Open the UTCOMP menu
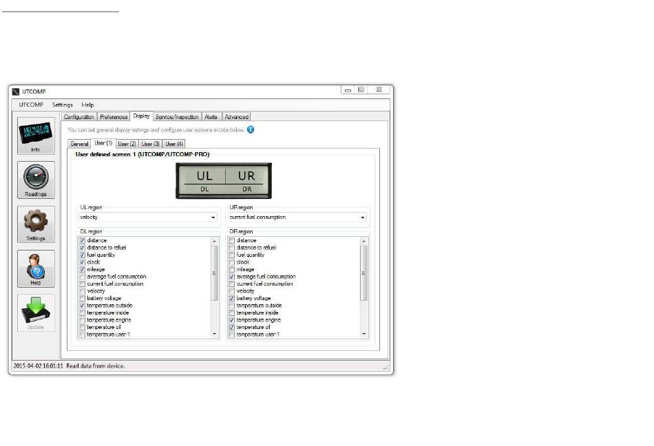The image size is (654, 446). coord(31,105)
